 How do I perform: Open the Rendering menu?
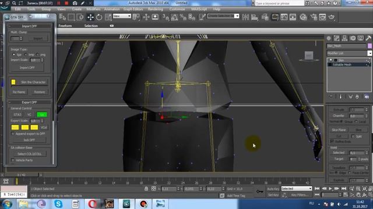tap(156, 9)
